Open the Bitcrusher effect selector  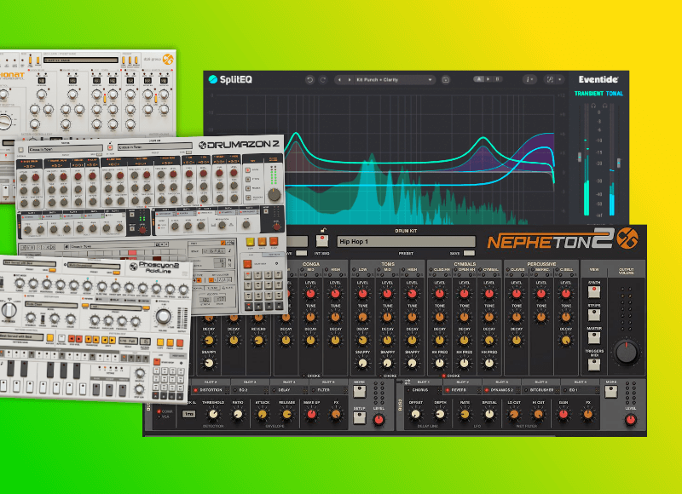pyautogui.click(x=540, y=390)
